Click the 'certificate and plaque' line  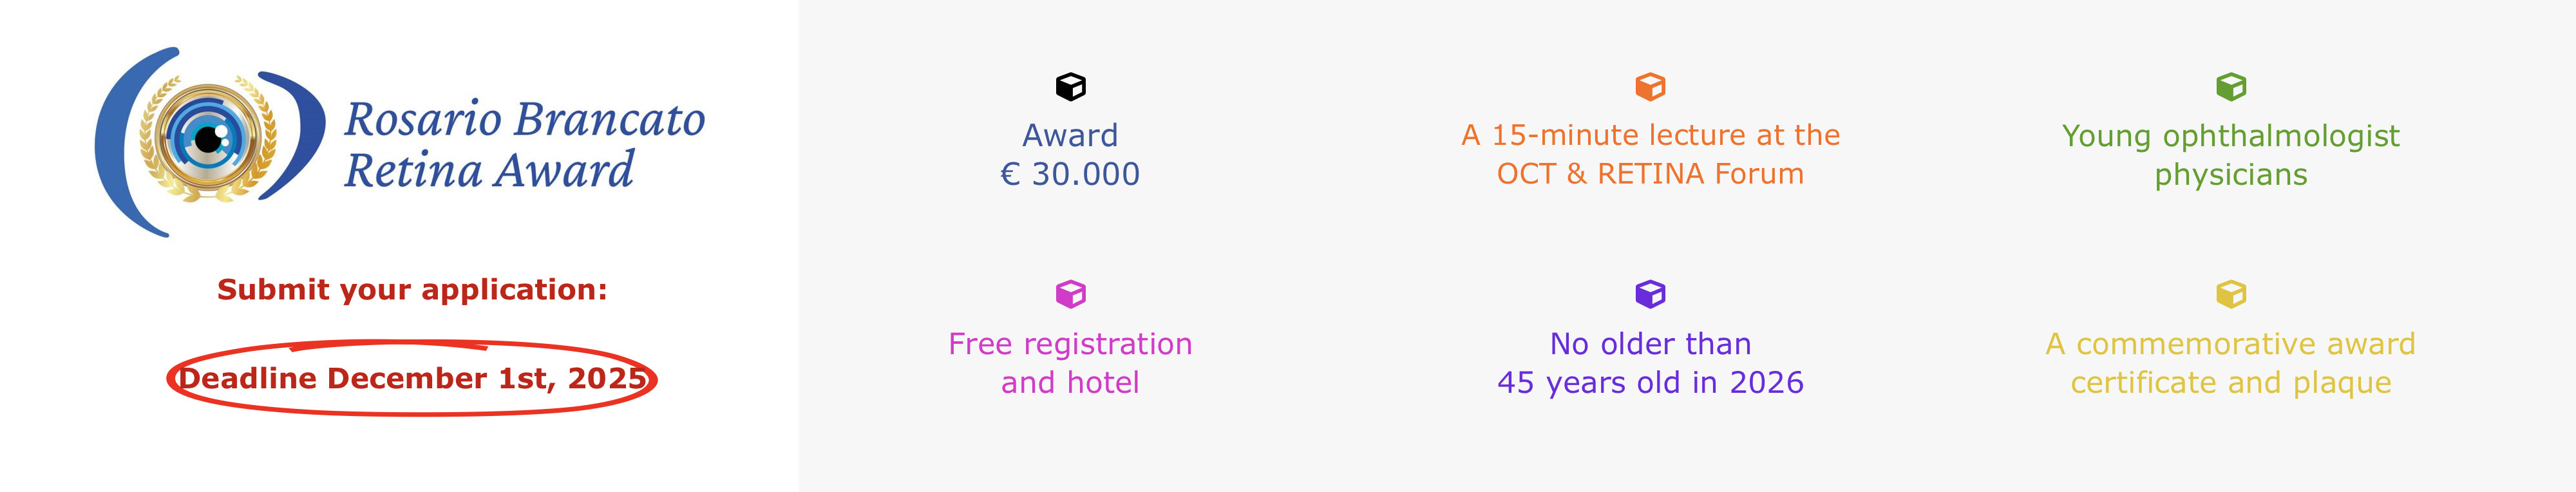2231,383
